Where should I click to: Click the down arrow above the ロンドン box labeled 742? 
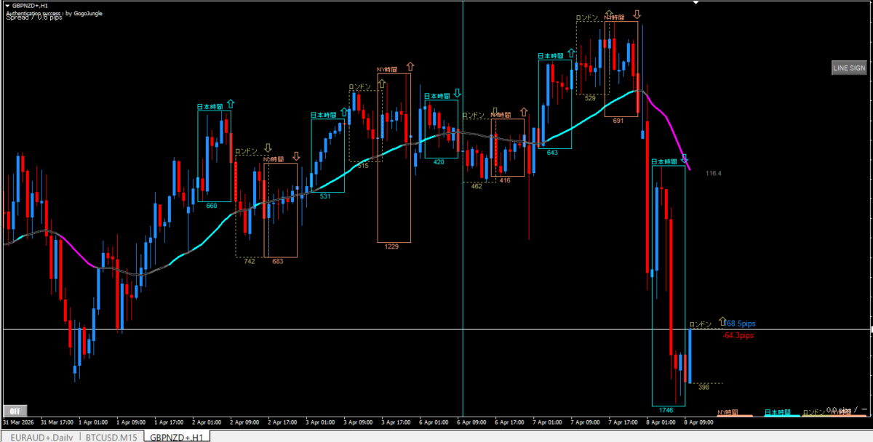[268, 149]
